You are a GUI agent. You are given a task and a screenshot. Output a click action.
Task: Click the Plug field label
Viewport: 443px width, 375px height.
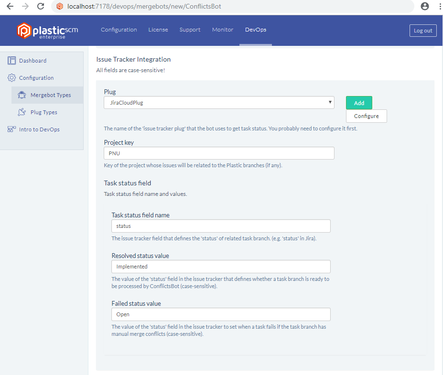pos(110,92)
